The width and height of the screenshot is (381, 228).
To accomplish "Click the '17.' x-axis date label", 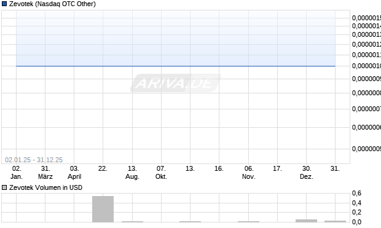I will (x=277, y=168).
